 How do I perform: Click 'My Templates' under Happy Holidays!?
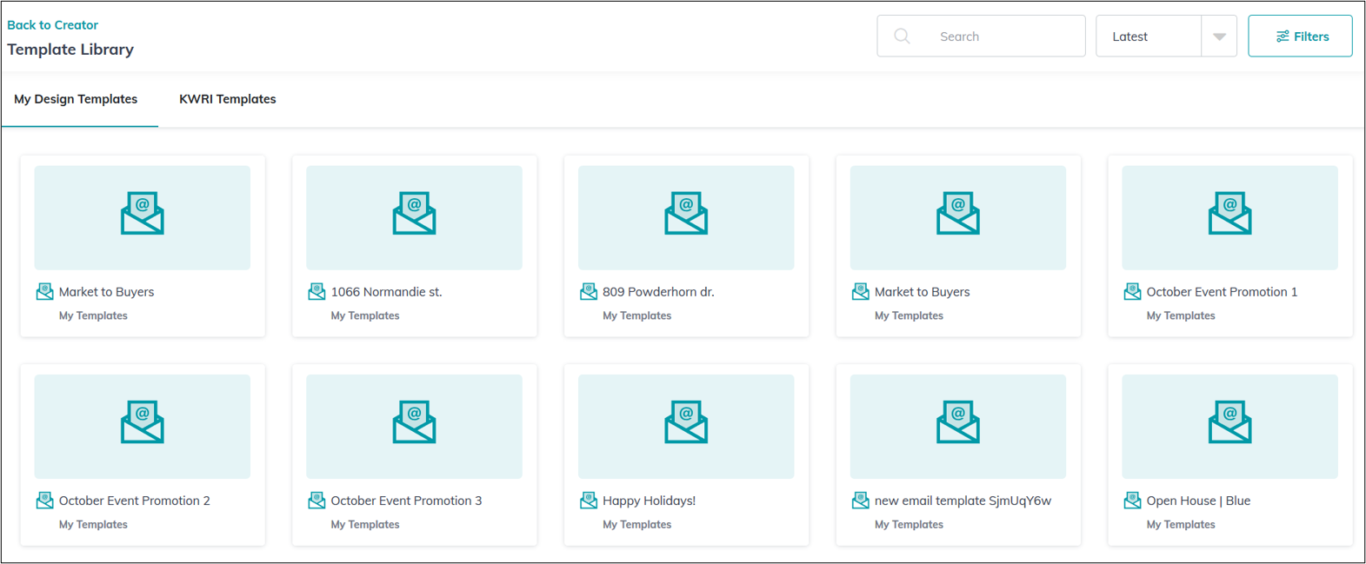(x=637, y=525)
